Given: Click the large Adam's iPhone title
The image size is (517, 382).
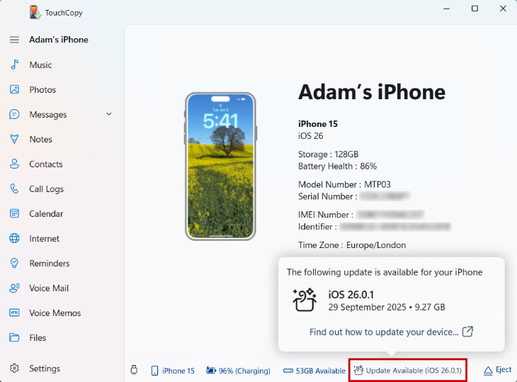Looking at the screenshot, I should coord(372,91).
